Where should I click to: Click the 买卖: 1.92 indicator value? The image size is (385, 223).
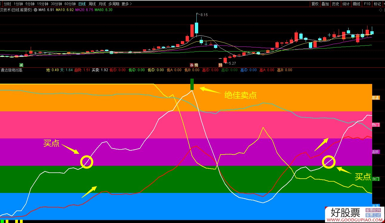tap(100, 70)
